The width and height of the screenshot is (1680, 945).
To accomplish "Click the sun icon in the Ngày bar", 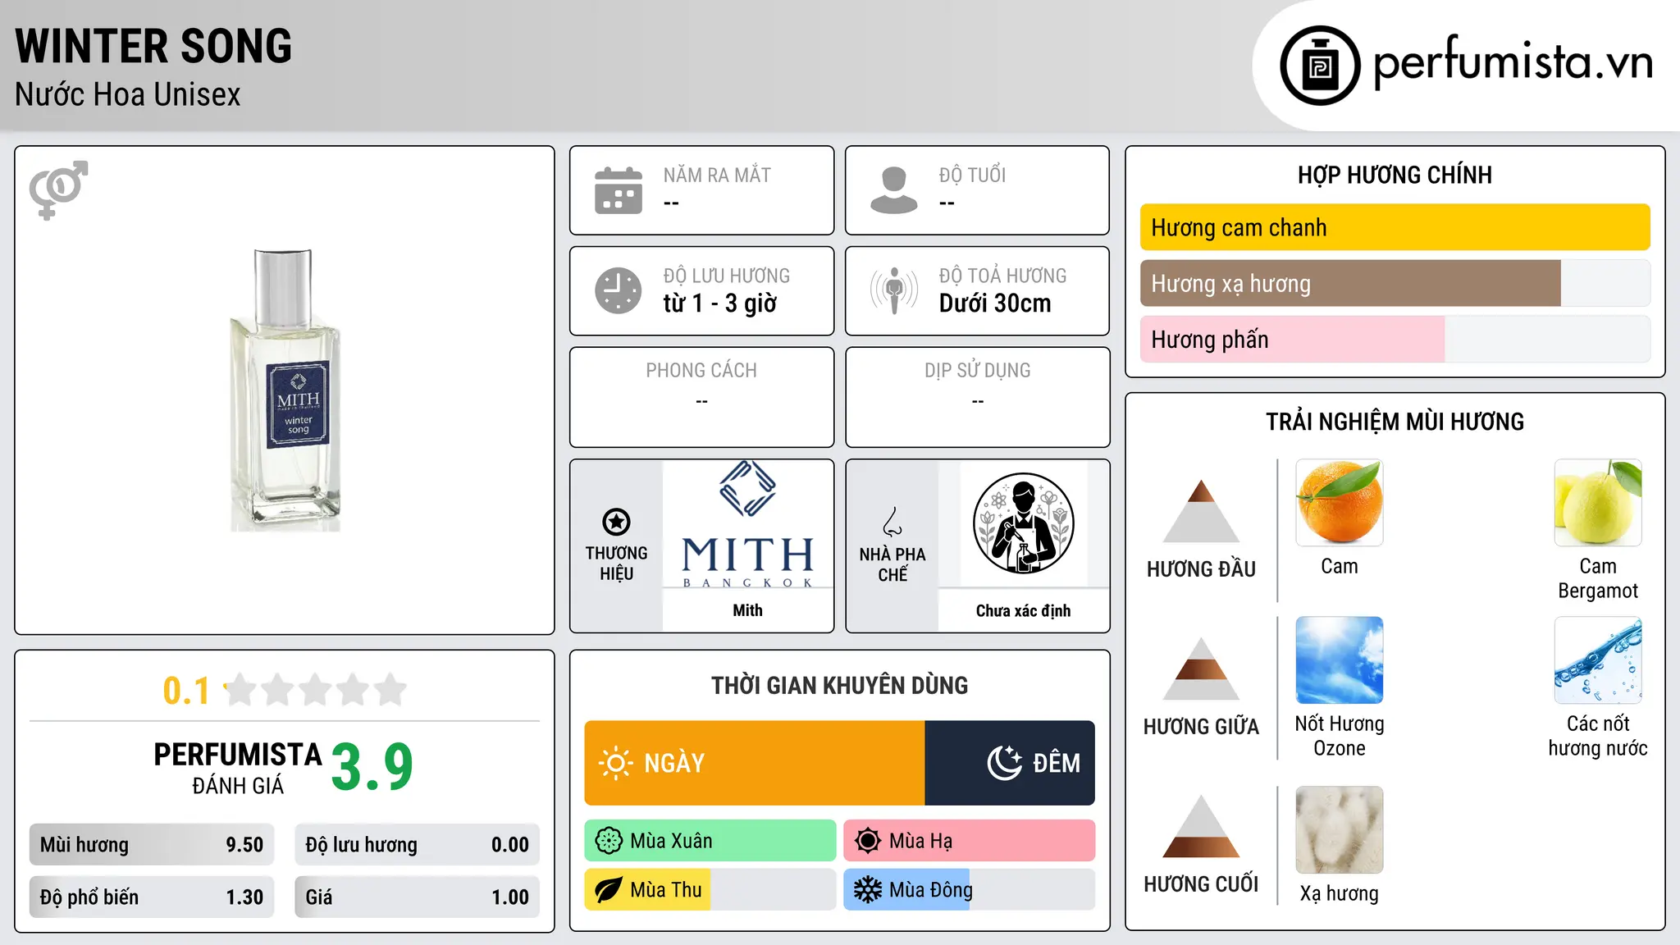I will point(616,763).
